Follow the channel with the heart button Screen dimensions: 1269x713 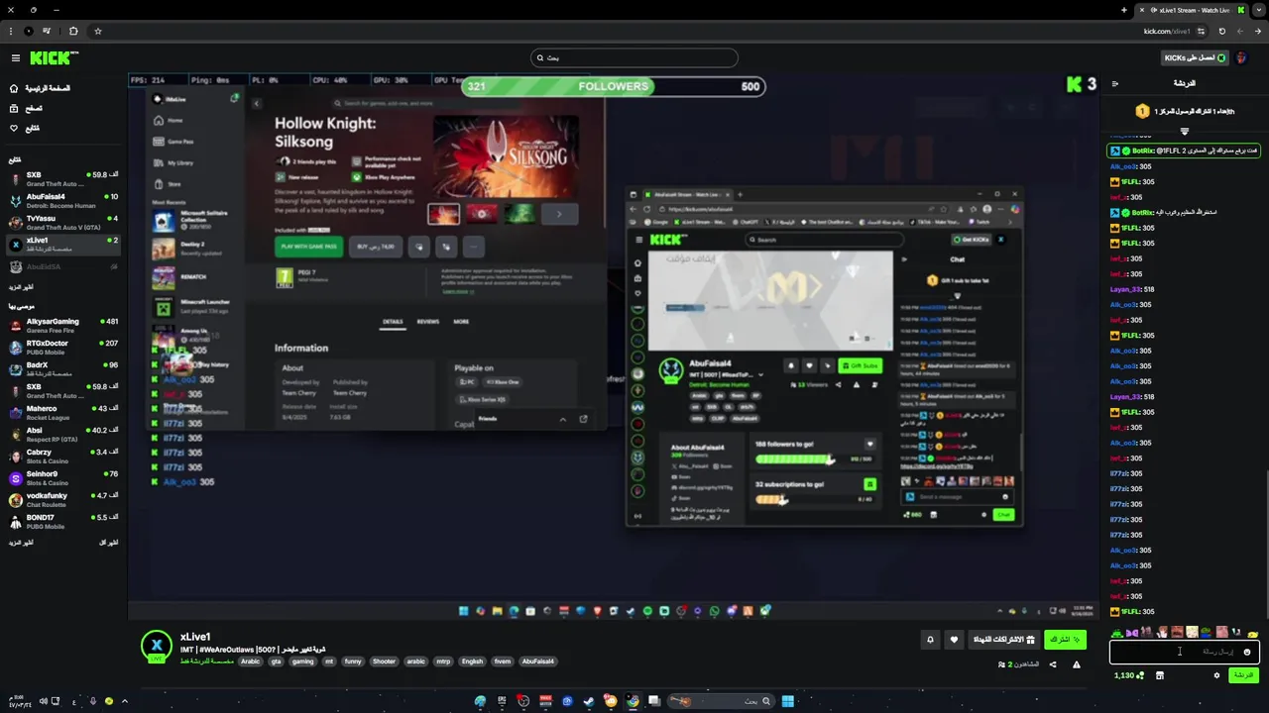(954, 640)
